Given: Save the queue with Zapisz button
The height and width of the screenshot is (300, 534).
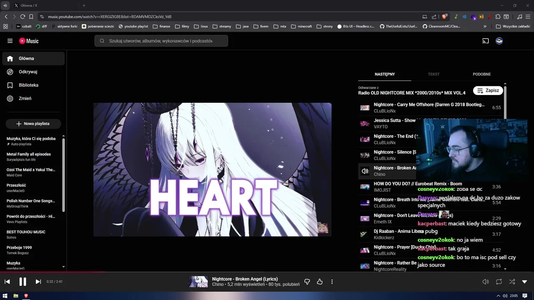Looking at the screenshot, I should [x=488, y=90].
